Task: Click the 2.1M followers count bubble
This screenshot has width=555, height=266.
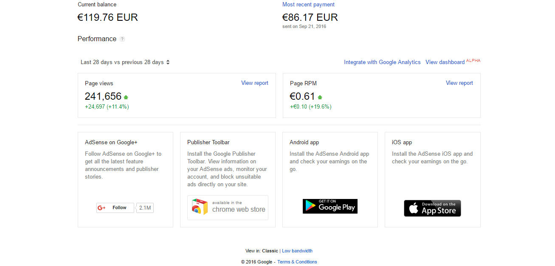Action: coord(145,208)
